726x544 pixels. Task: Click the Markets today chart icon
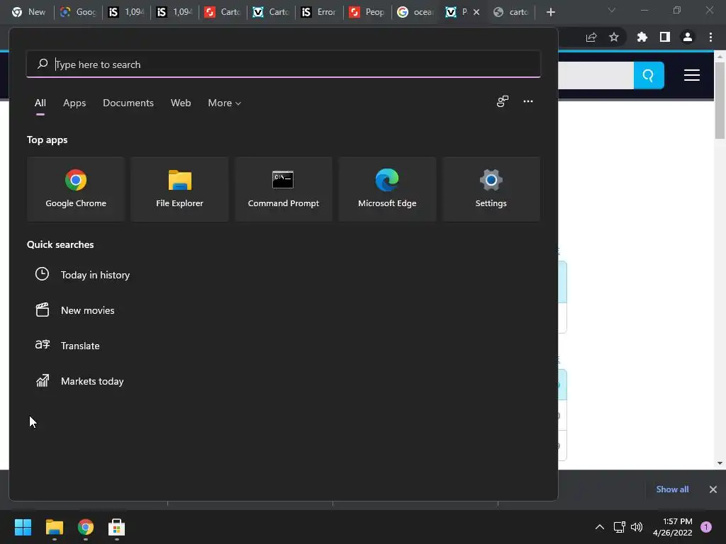click(x=43, y=380)
